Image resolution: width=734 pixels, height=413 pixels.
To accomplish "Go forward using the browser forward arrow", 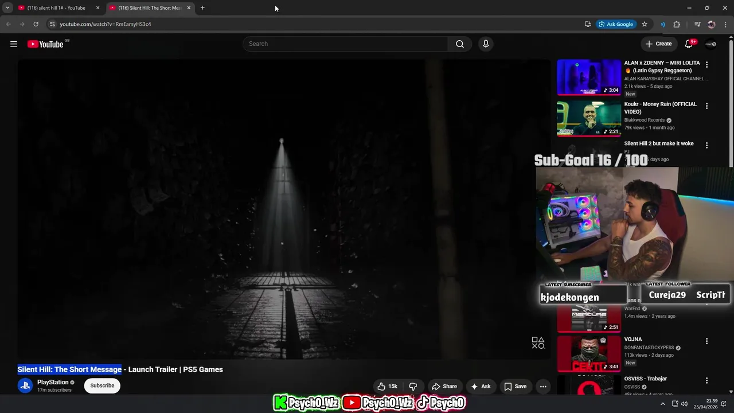I will click(x=22, y=24).
